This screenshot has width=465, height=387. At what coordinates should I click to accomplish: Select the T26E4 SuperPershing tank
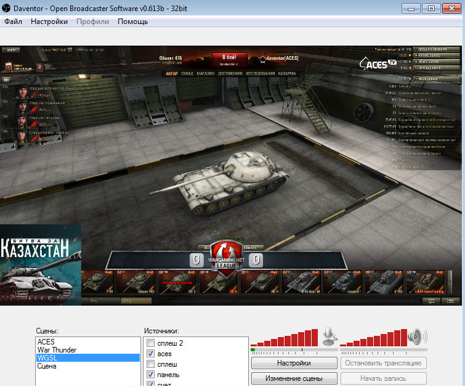425,282
